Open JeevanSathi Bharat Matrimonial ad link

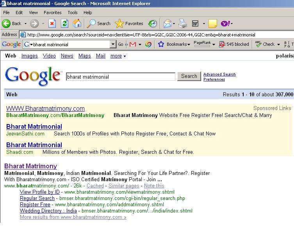(x=34, y=126)
